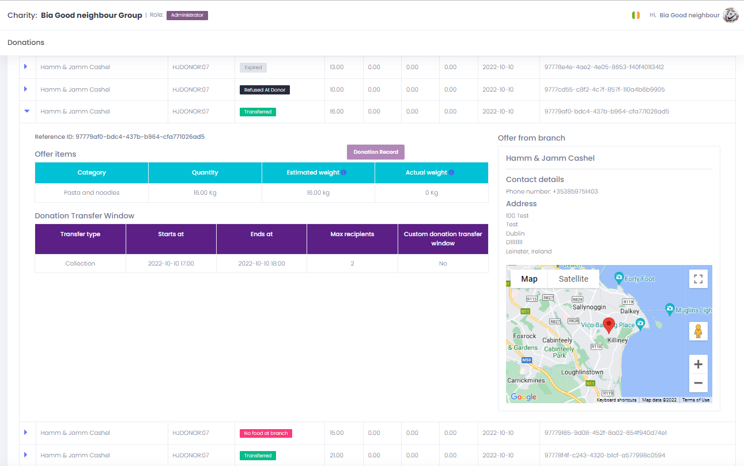This screenshot has width=744, height=466.
Task: Click the reference ID 9777cd55-c8f2 in Refused row
Action: [605, 89]
